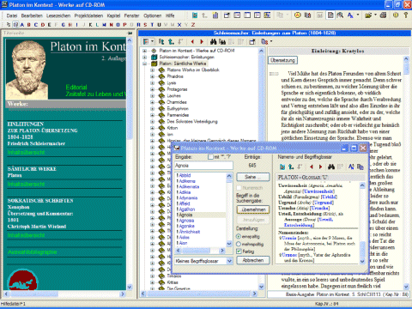
Task: Click the help question mark icon
Action: pyautogui.click(x=406, y=15)
